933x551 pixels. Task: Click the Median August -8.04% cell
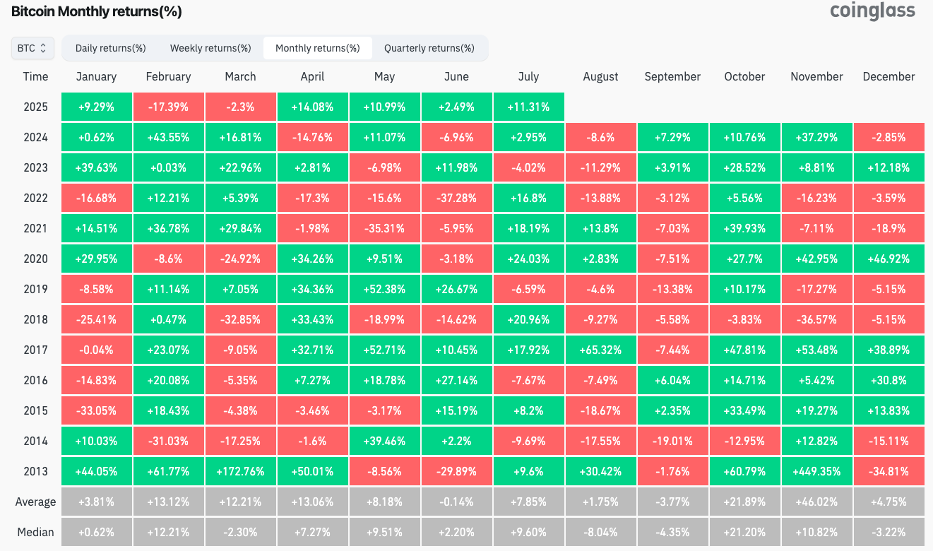coord(600,532)
